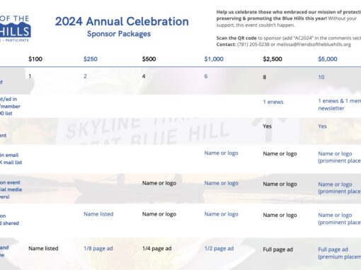The image size is (361, 270).
Task: Click the Blue Hills logo
Action: point(15,29)
